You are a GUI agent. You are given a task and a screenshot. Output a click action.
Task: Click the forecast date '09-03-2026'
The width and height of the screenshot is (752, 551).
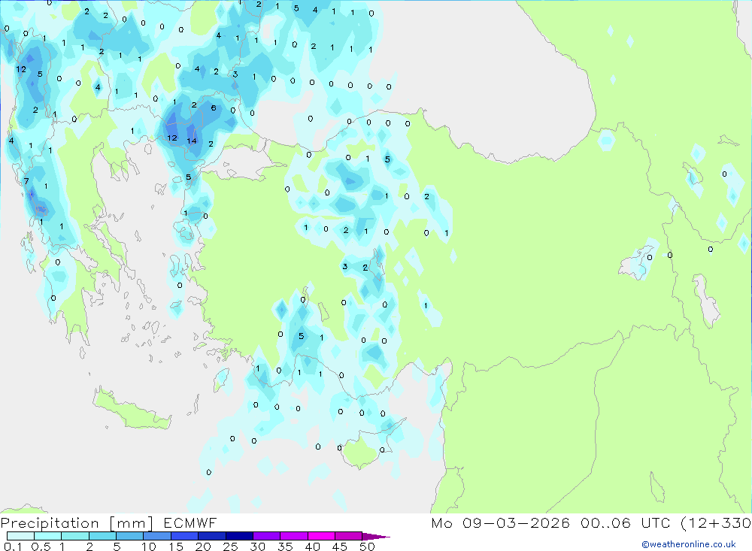tap(516, 523)
